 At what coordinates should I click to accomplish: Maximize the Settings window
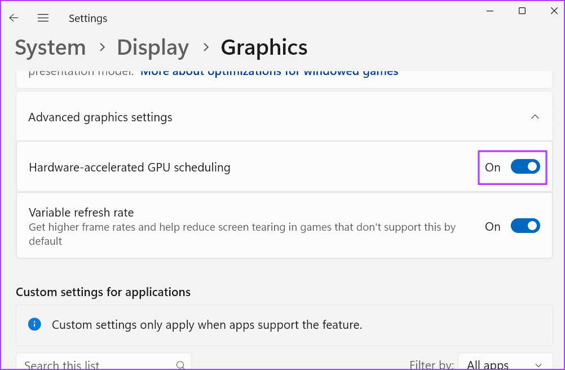pyautogui.click(x=522, y=11)
